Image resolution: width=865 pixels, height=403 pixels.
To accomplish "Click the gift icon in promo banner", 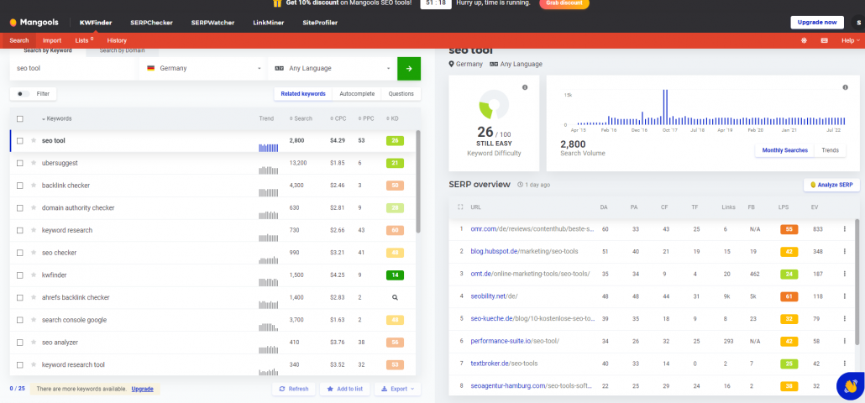I will pyautogui.click(x=277, y=3).
